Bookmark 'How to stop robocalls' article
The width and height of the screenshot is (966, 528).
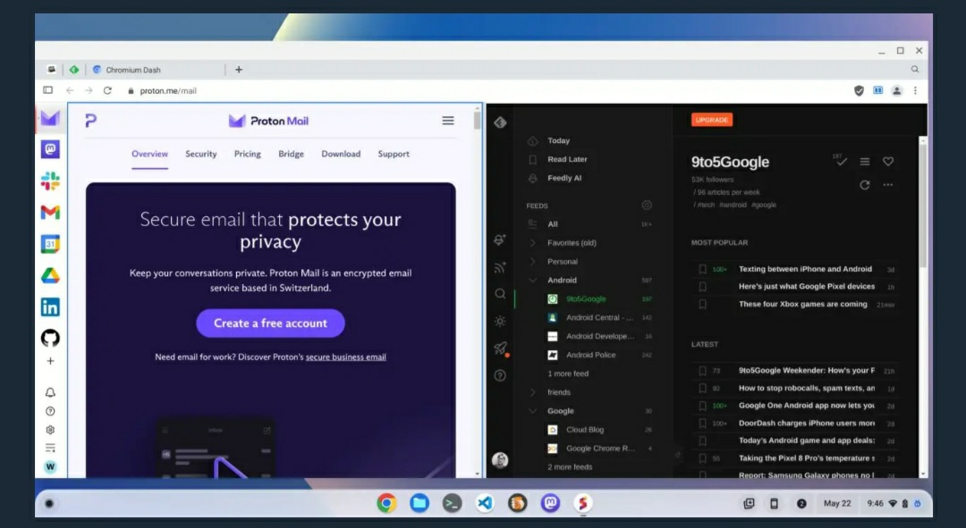702,389
